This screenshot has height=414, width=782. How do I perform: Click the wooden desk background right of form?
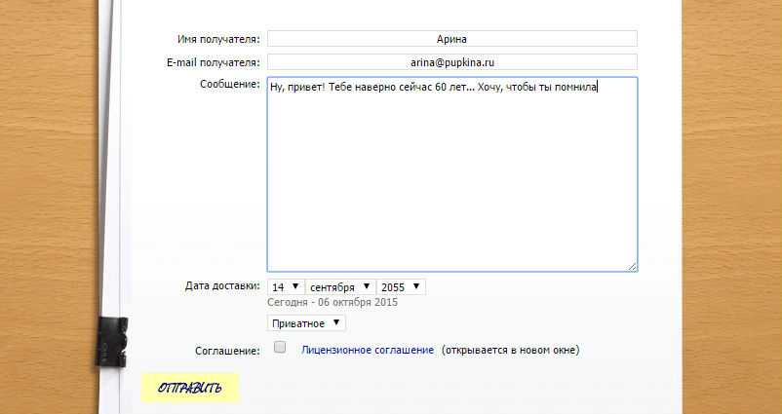[731, 195]
